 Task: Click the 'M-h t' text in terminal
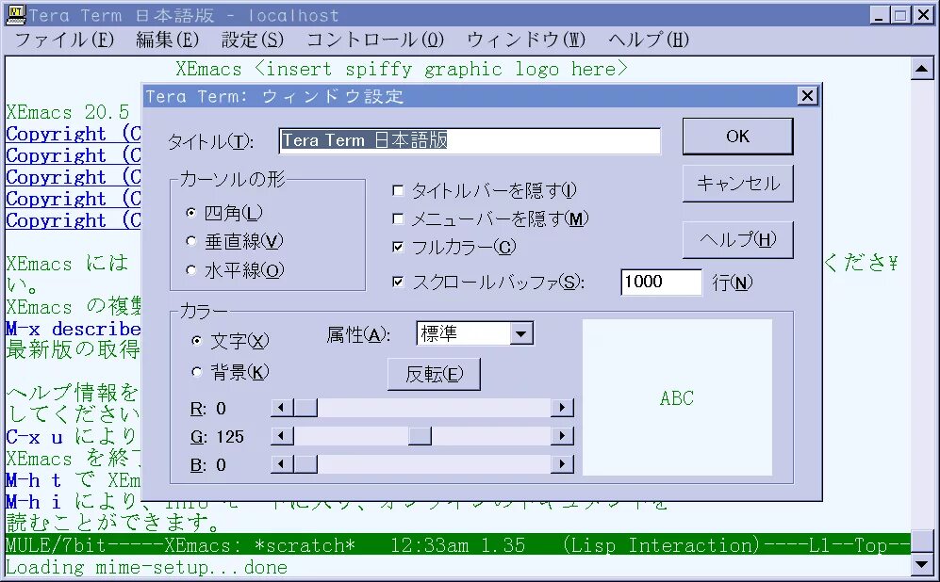(34, 480)
